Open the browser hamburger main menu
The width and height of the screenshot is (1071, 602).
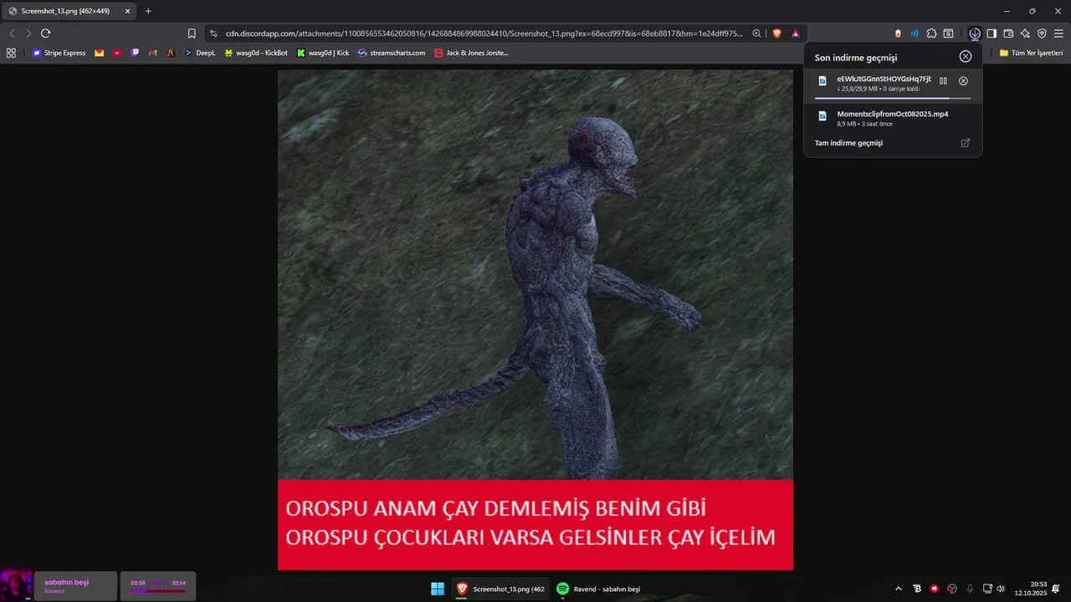[x=1058, y=33]
